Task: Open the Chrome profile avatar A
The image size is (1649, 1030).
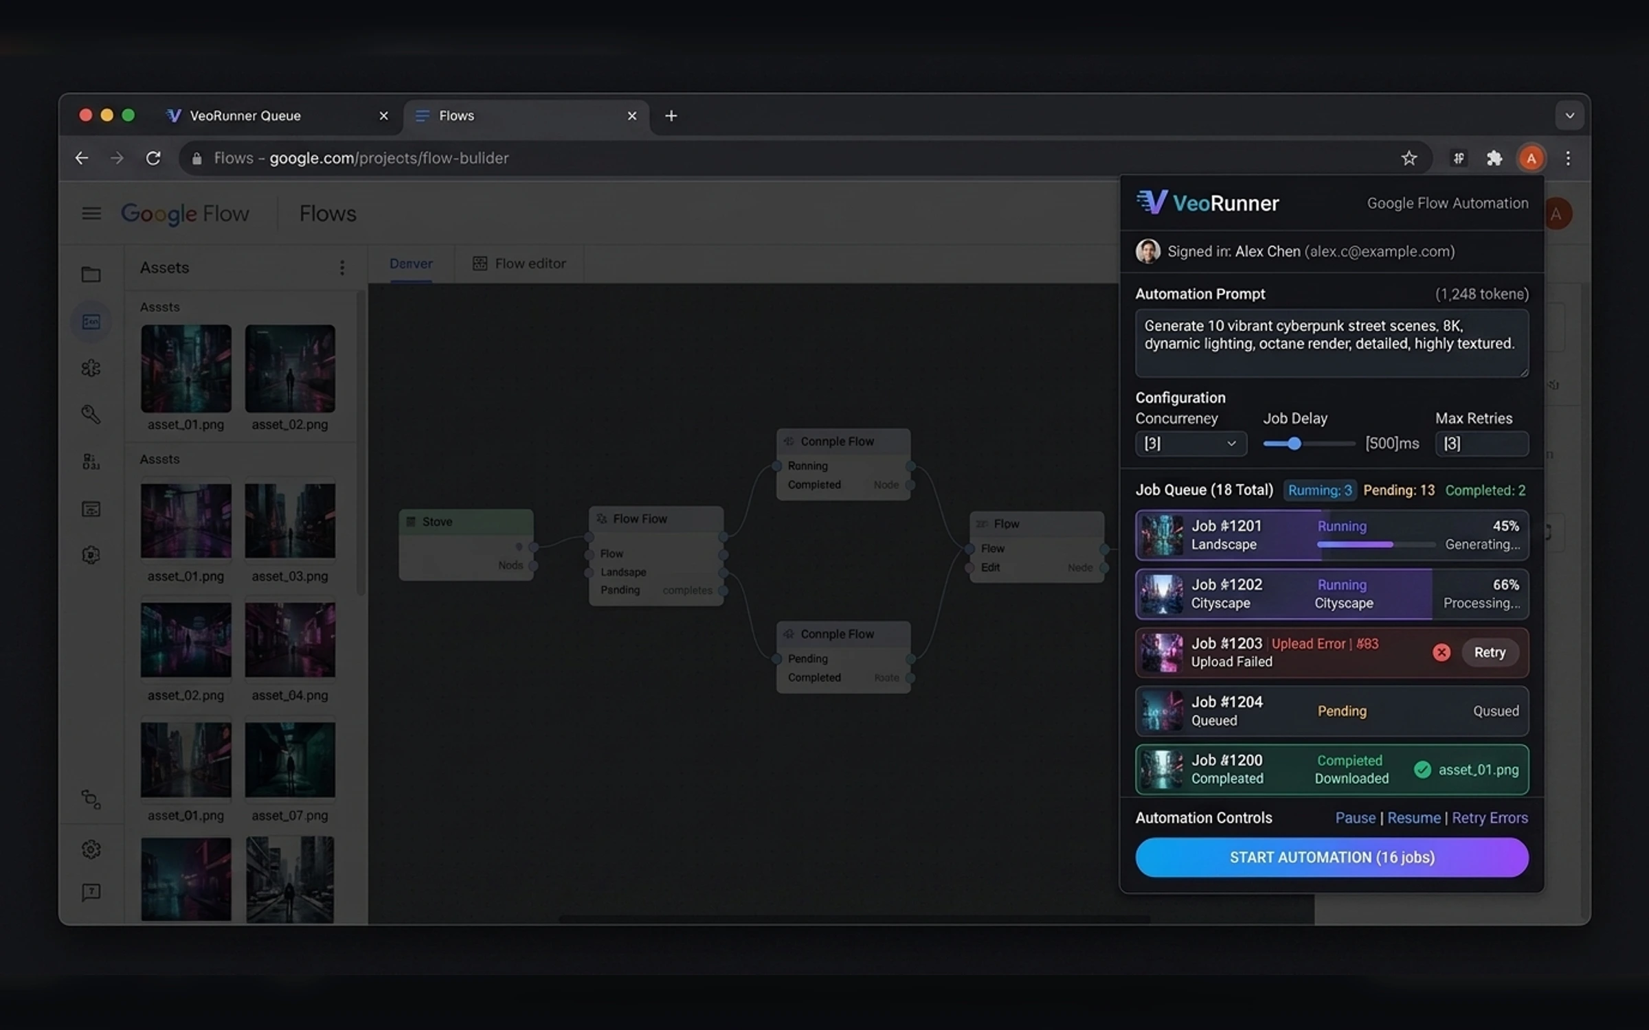Action: [1531, 159]
